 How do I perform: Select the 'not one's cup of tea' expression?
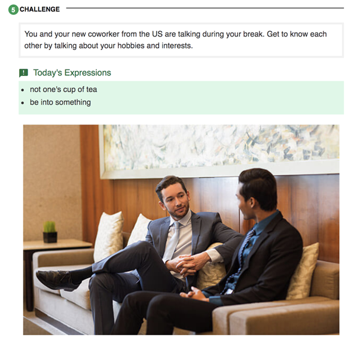(x=63, y=89)
